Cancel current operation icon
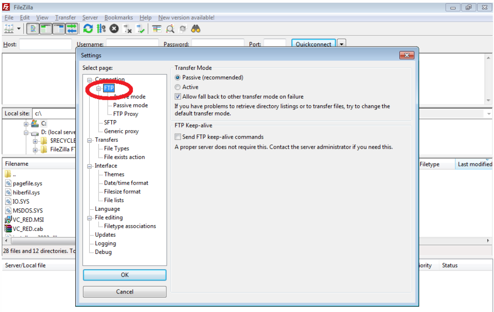Screen dimensions: 494x312 [x=114, y=29]
